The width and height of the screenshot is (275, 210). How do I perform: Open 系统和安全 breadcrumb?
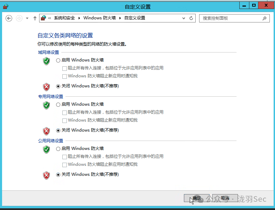point(64,18)
